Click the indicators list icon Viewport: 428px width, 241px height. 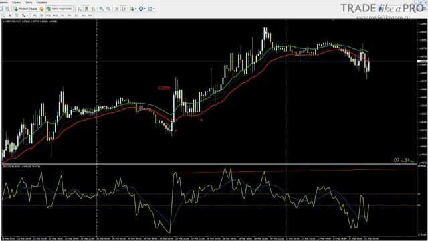point(132,9)
